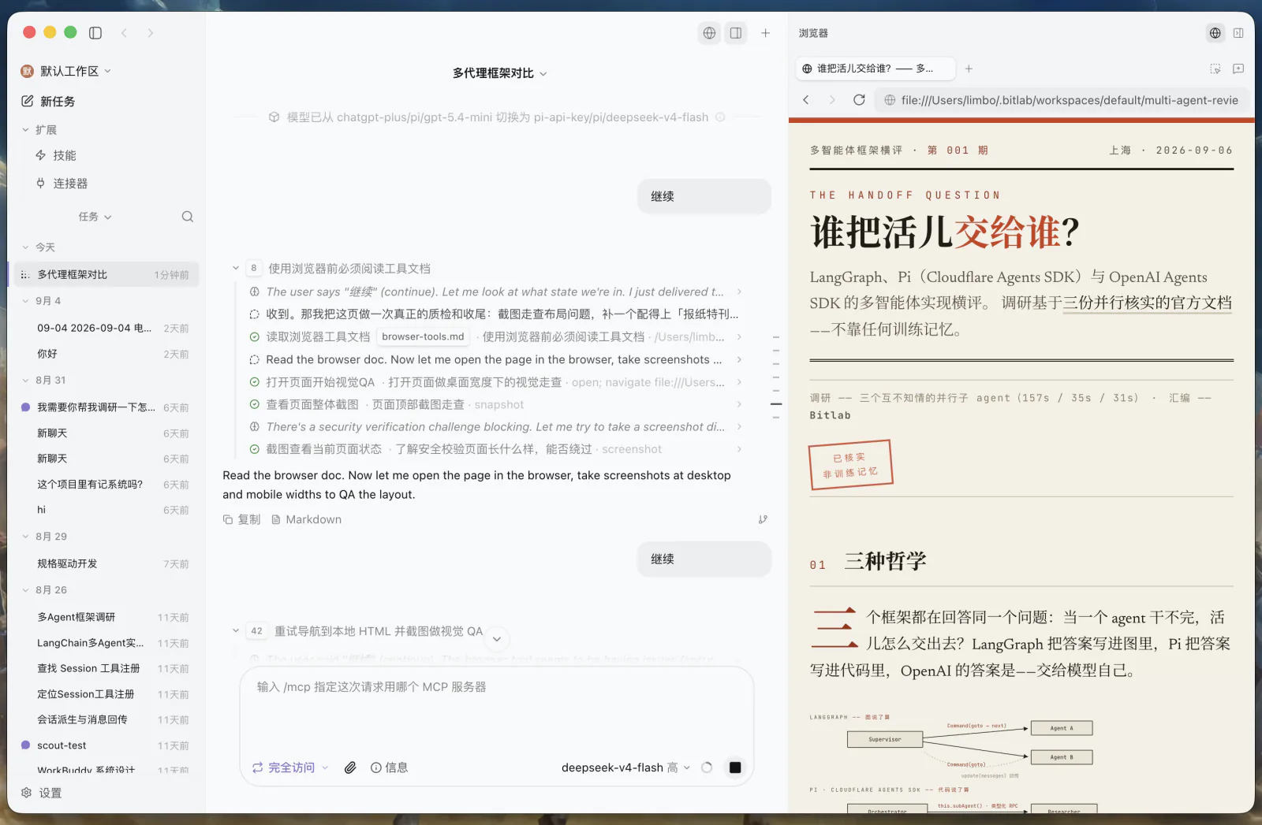Open the 任务 filter dropdown
The height and width of the screenshot is (825, 1262).
(x=95, y=217)
